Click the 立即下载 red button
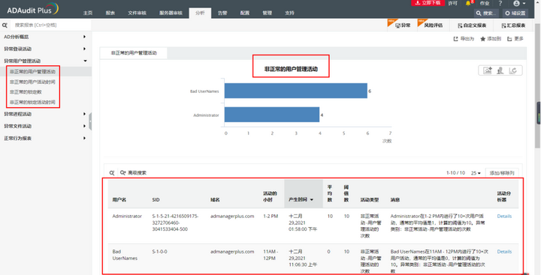The width and height of the screenshot is (541, 275). [428, 3]
